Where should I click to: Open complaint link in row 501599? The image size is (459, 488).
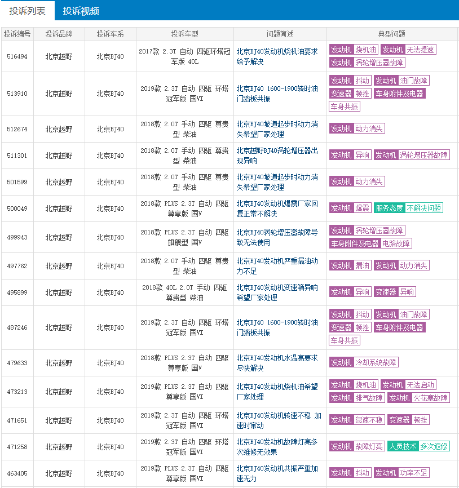point(277,182)
